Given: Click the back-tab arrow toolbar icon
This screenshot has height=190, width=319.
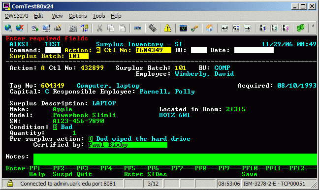Looking at the screenshot, I should (x=236, y=28).
